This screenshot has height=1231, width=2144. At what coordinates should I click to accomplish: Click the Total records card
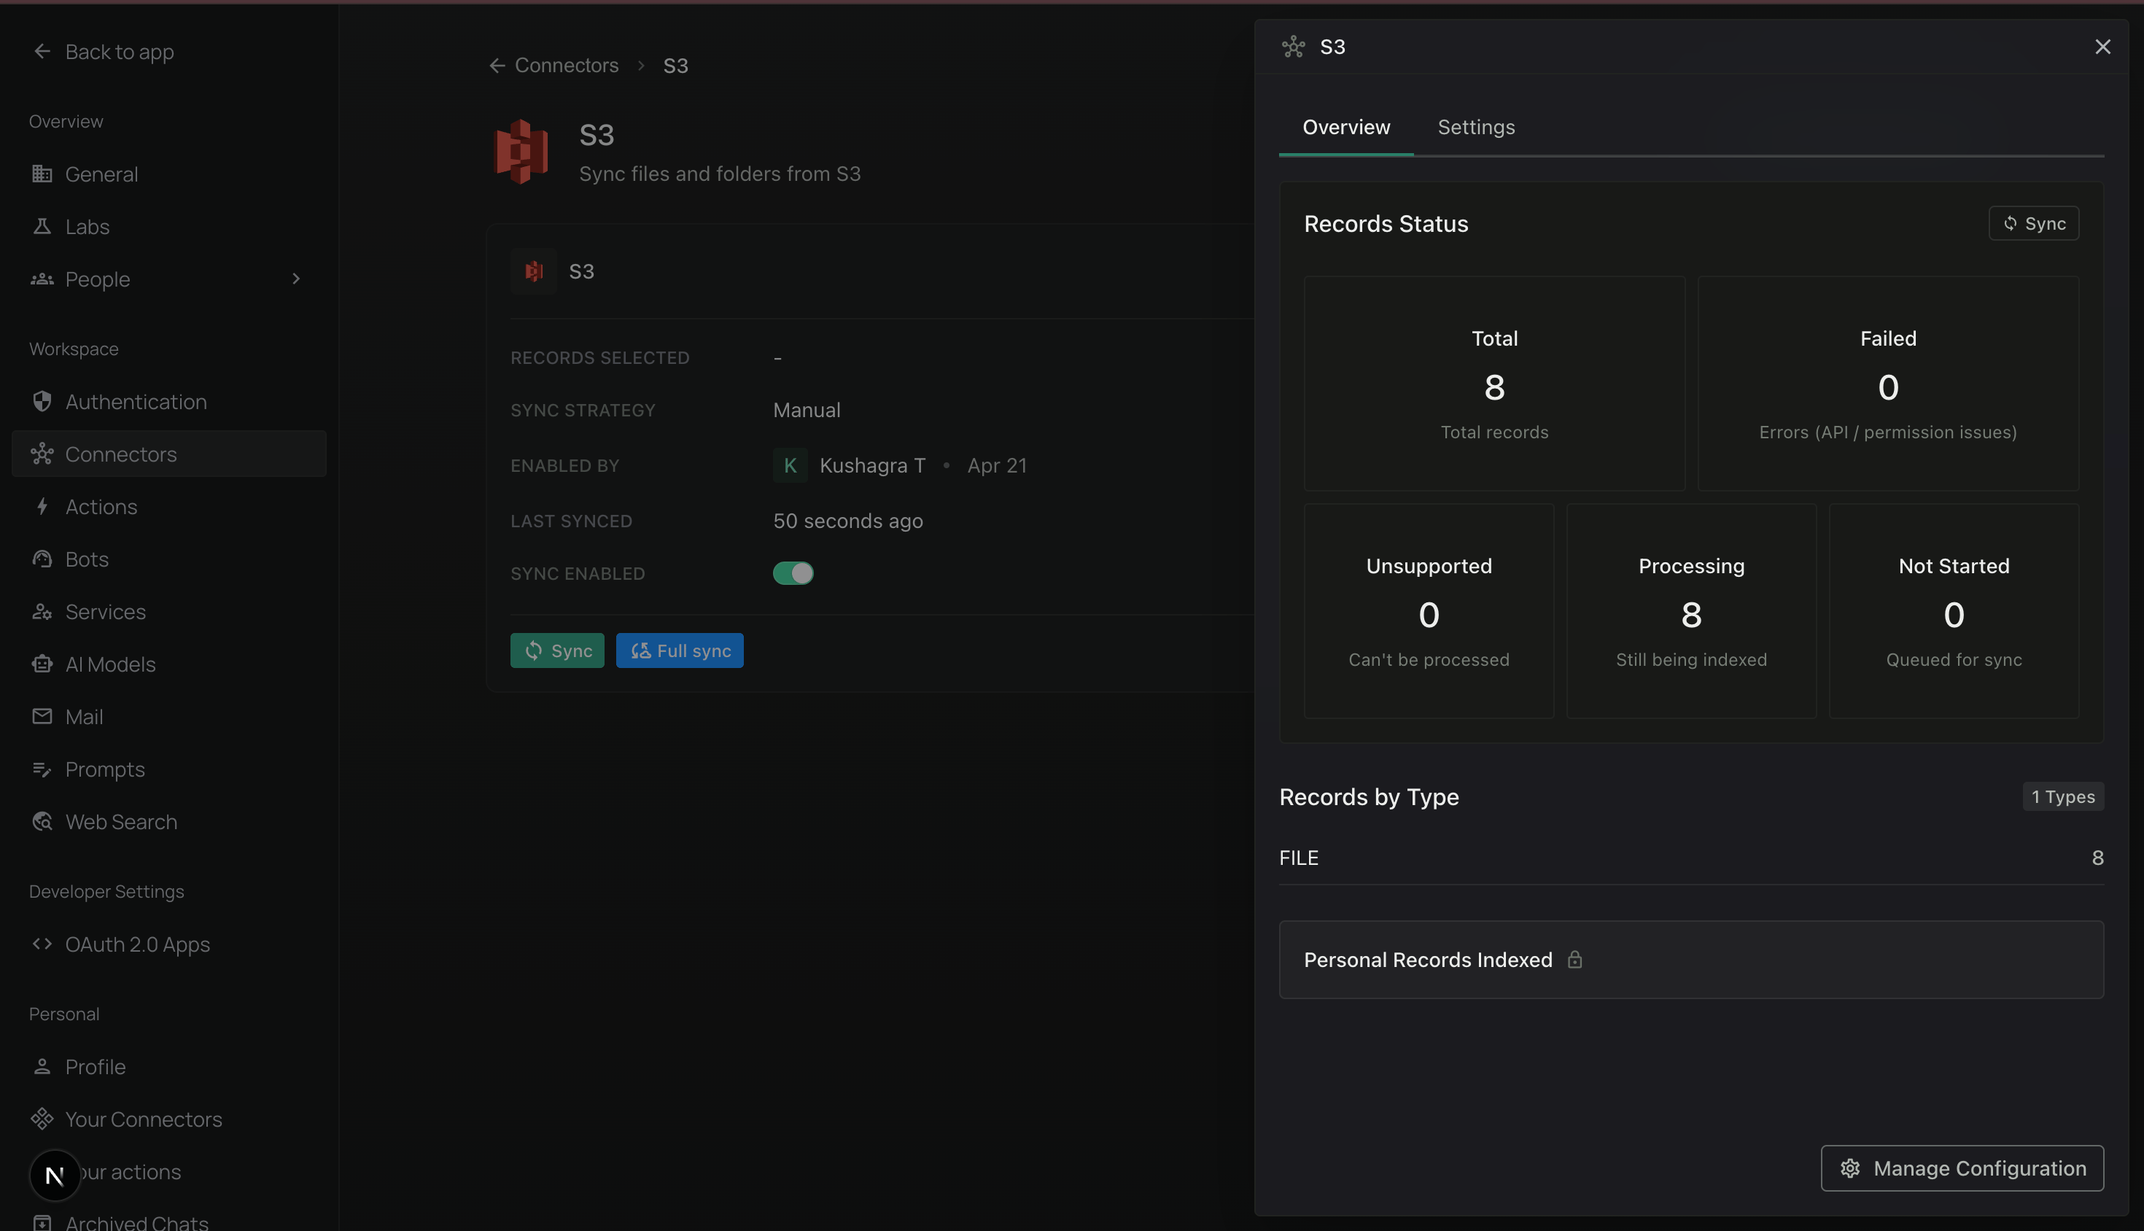click(x=1494, y=383)
